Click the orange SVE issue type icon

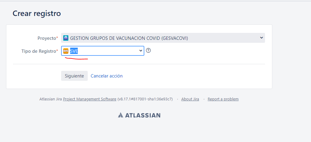point(66,51)
